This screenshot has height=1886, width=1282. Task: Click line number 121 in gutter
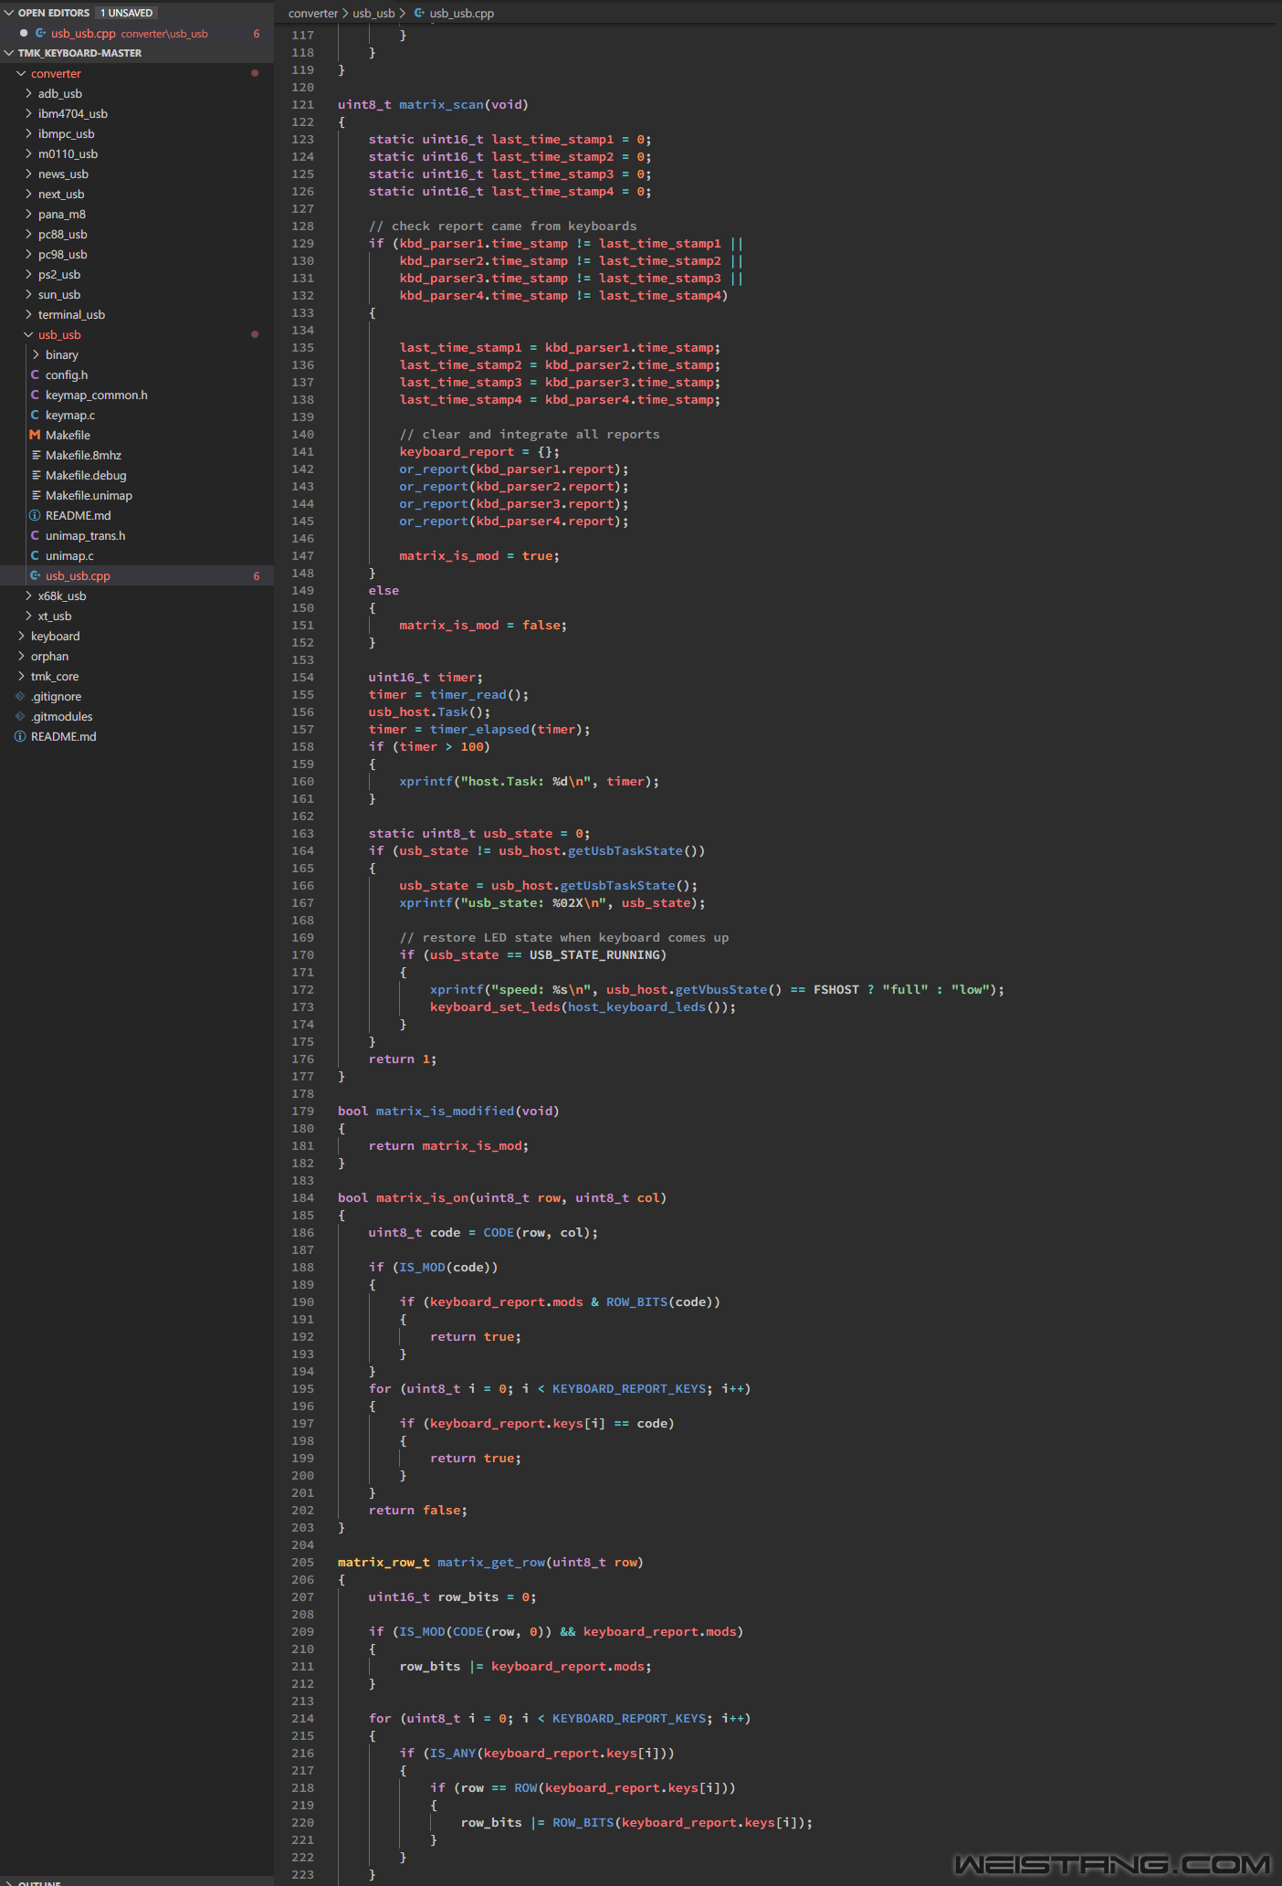(x=302, y=104)
